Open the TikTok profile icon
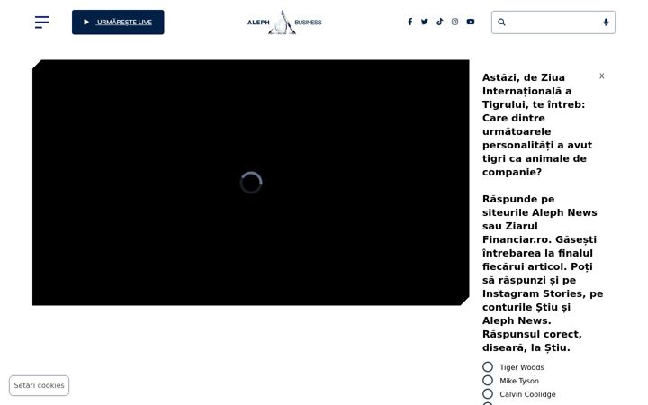 [x=440, y=22]
